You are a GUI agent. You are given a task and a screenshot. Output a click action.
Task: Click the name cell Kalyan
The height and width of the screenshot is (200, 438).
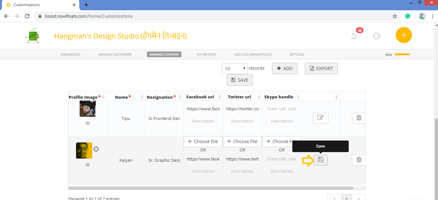[126, 160]
